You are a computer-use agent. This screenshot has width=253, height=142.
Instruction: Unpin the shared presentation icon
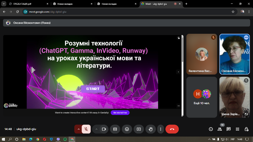[x=179, y=38]
